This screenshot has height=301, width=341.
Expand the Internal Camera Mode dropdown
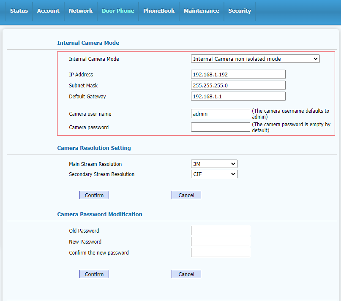pos(255,59)
